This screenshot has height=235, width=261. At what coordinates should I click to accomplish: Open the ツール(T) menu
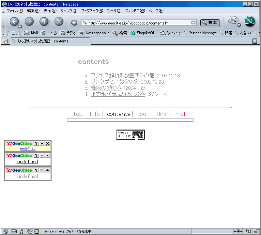114,11
